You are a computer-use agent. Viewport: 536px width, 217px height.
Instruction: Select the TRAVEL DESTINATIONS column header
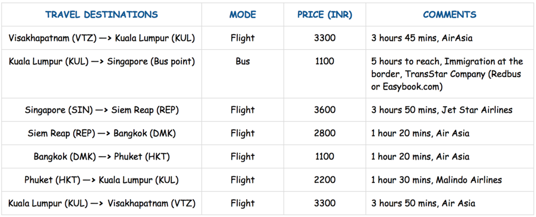coord(102,15)
